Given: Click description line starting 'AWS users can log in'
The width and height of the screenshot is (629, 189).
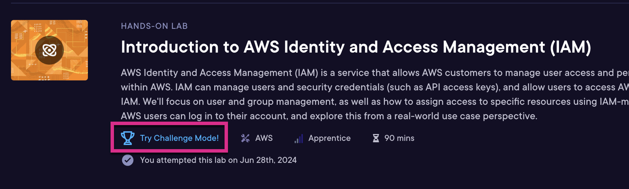Looking at the screenshot, I should coord(329,116).
